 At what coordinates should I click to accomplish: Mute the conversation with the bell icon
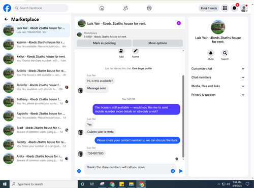[x=211, y=53]
